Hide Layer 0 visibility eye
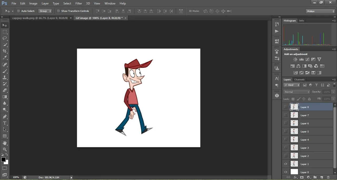The width and height of the screenshot is (337, 180). coord(286,172)
